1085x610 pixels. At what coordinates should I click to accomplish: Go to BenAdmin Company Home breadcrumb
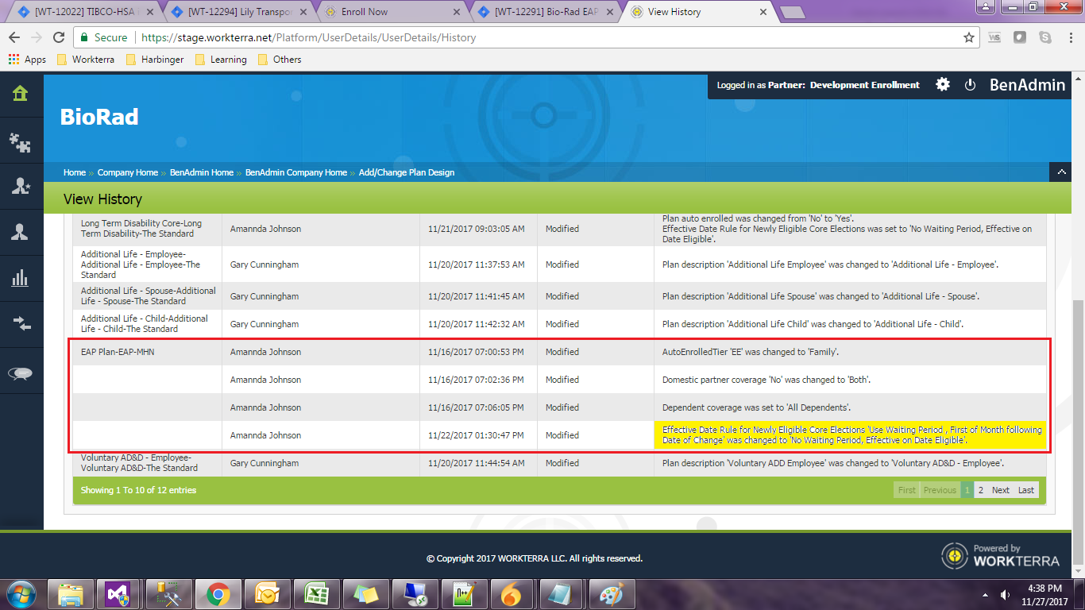(296, 172)
